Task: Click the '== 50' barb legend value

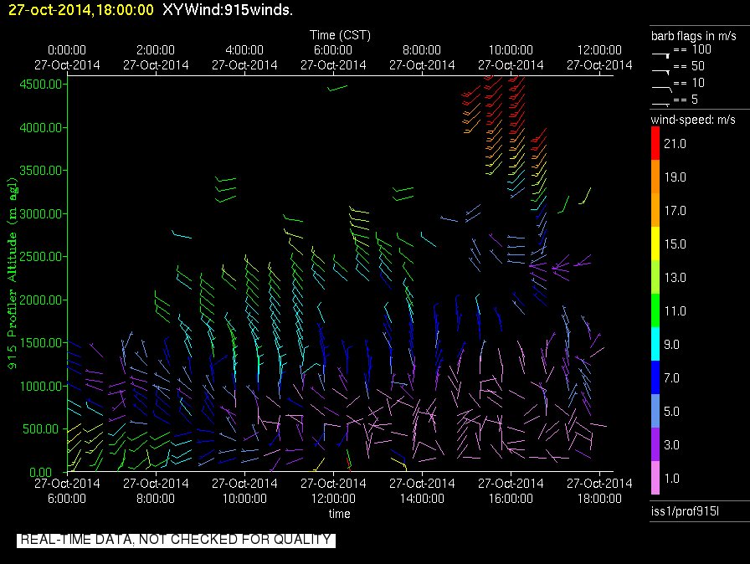Action: (689, 66)
